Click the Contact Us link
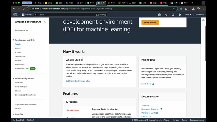Screen dimensions: 217x122 click(x=146, y=116)
